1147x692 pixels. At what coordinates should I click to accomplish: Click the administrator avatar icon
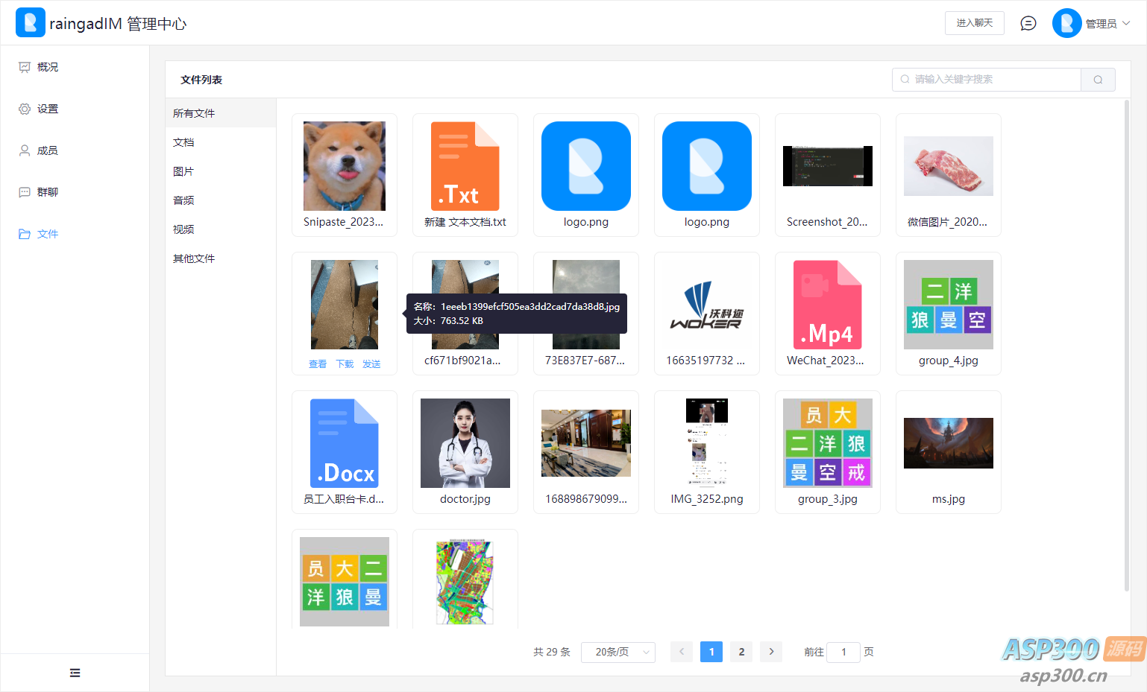pyautogui.click(x=1067, y=23)
